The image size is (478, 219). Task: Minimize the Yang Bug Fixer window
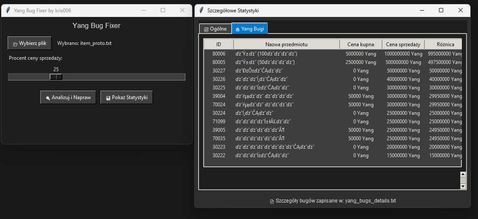point(144,10)
